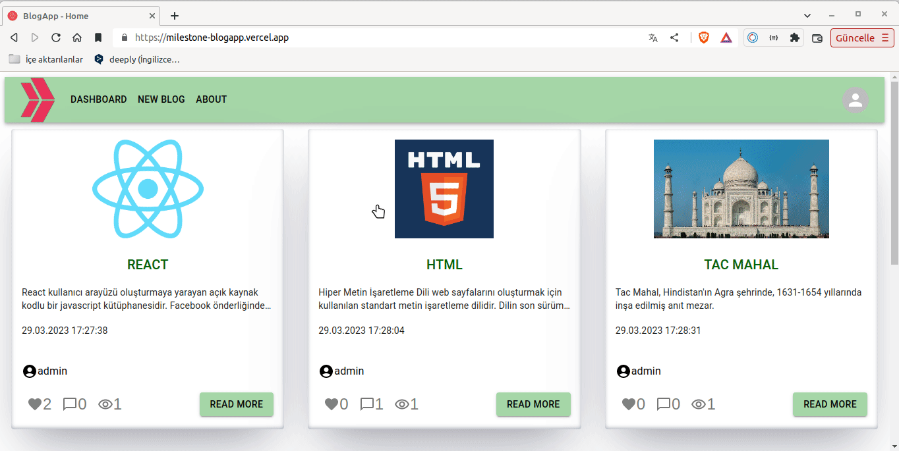The width and height of the screenshot is (899, 451).
Task: Open the extensions puzzle icon
Action: pos(795,38)
